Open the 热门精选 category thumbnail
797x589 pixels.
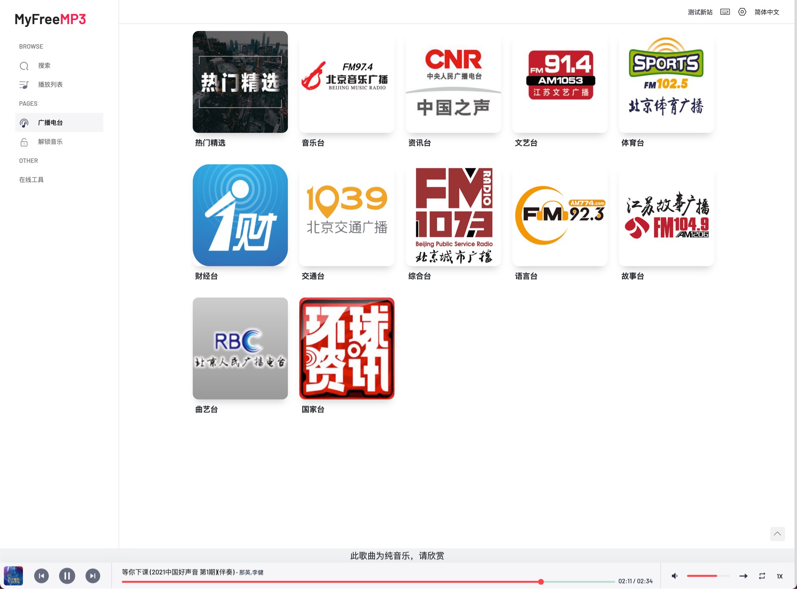tap(240, 82)
